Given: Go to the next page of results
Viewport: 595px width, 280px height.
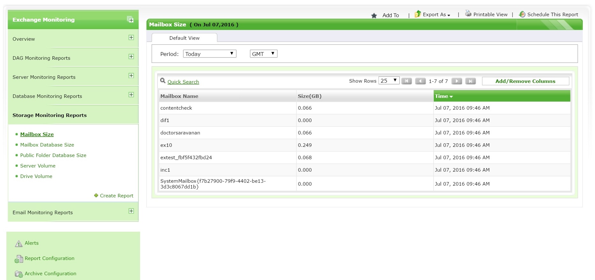Looking at the screenshot, I should click(x=457, y=81).
